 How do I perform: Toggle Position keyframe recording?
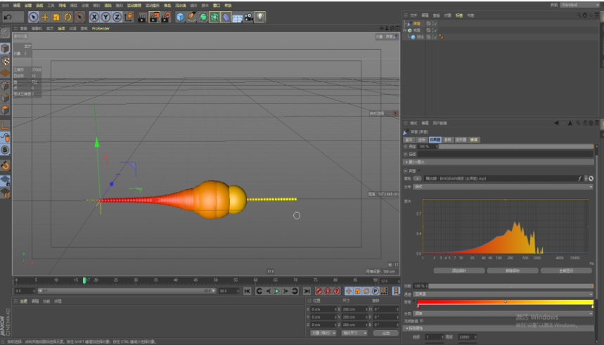[x=349, y=291]
